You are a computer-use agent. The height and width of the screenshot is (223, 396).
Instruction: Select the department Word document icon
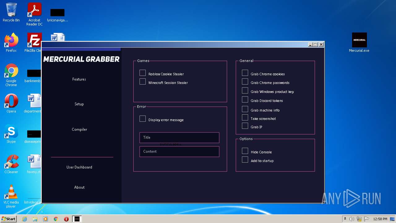coord(33,103)
